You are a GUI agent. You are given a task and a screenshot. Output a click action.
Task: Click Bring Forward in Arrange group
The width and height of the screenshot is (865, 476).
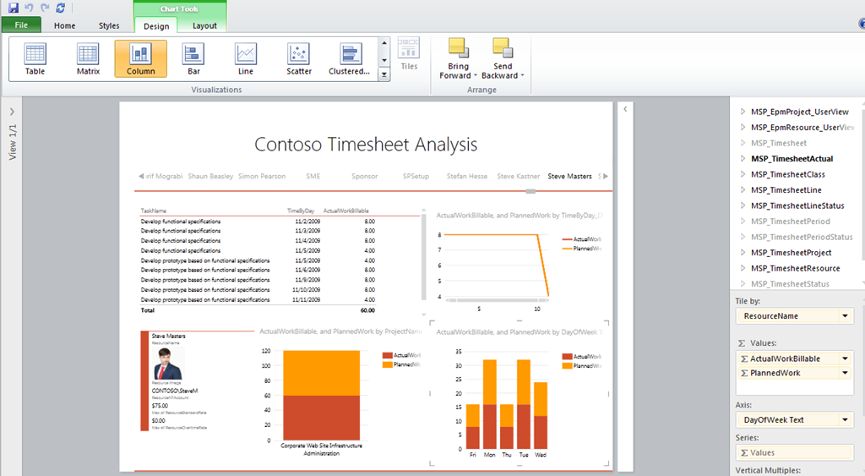point(458,58)
